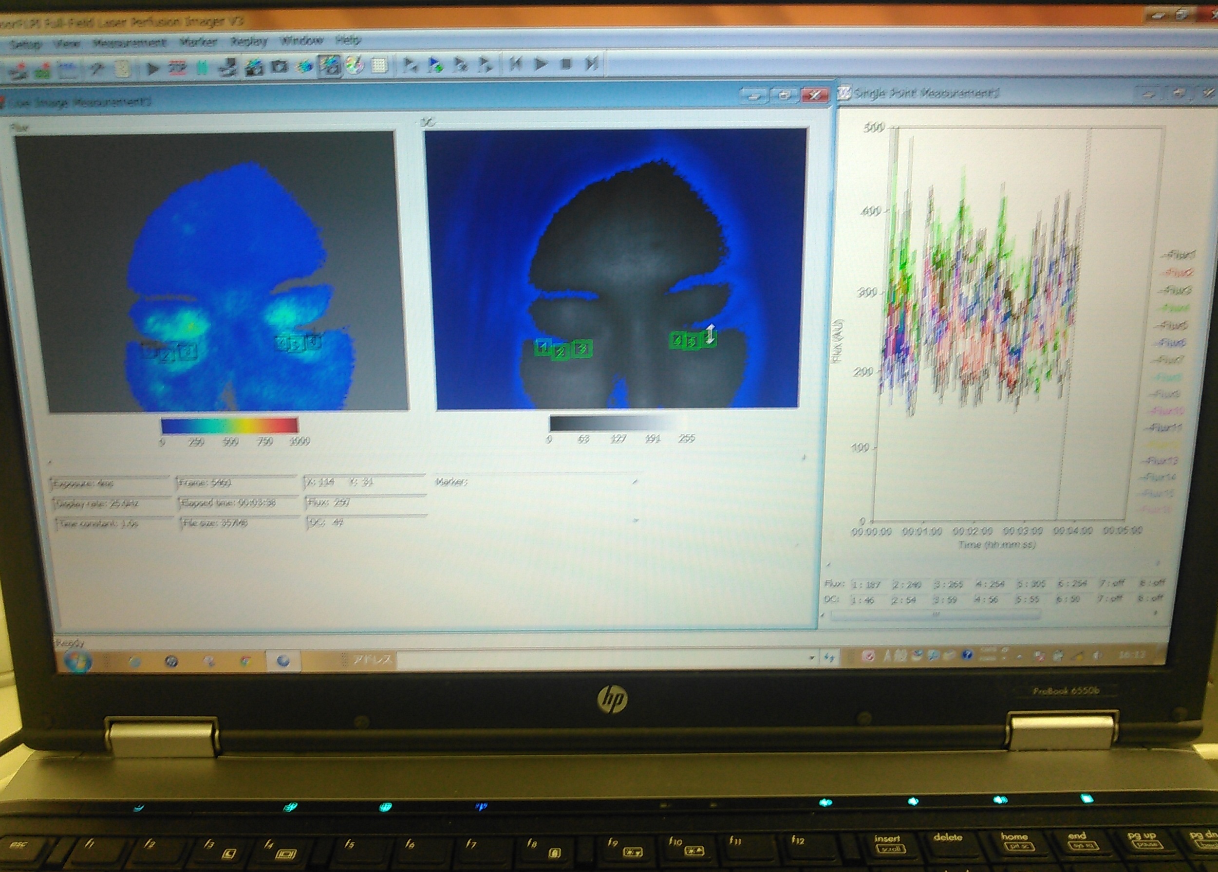This screenshot has width=1218, height=872.
Task: Click the horizontal scrollbar under the DC values
Action: coord(935,615)
